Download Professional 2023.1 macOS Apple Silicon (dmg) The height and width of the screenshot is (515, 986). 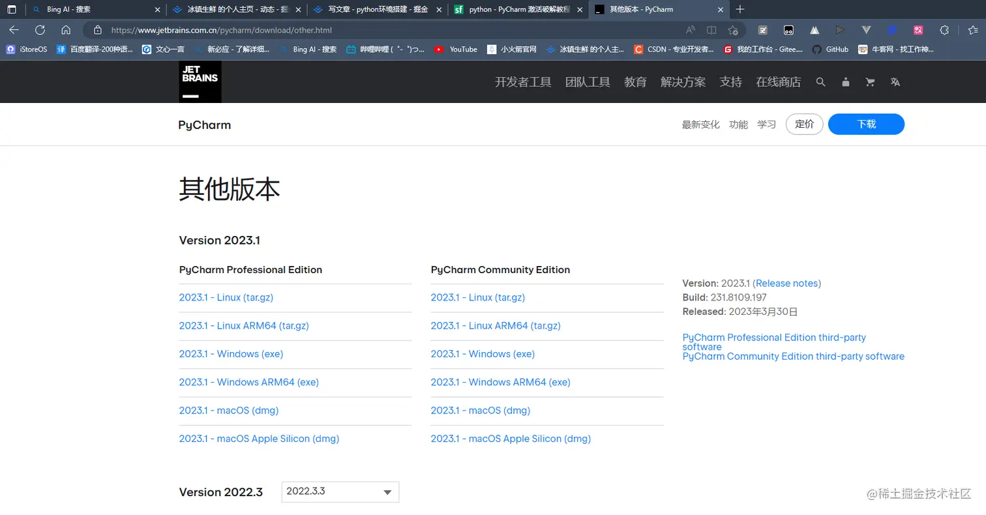pyautogui.click(x=260, y=439)
